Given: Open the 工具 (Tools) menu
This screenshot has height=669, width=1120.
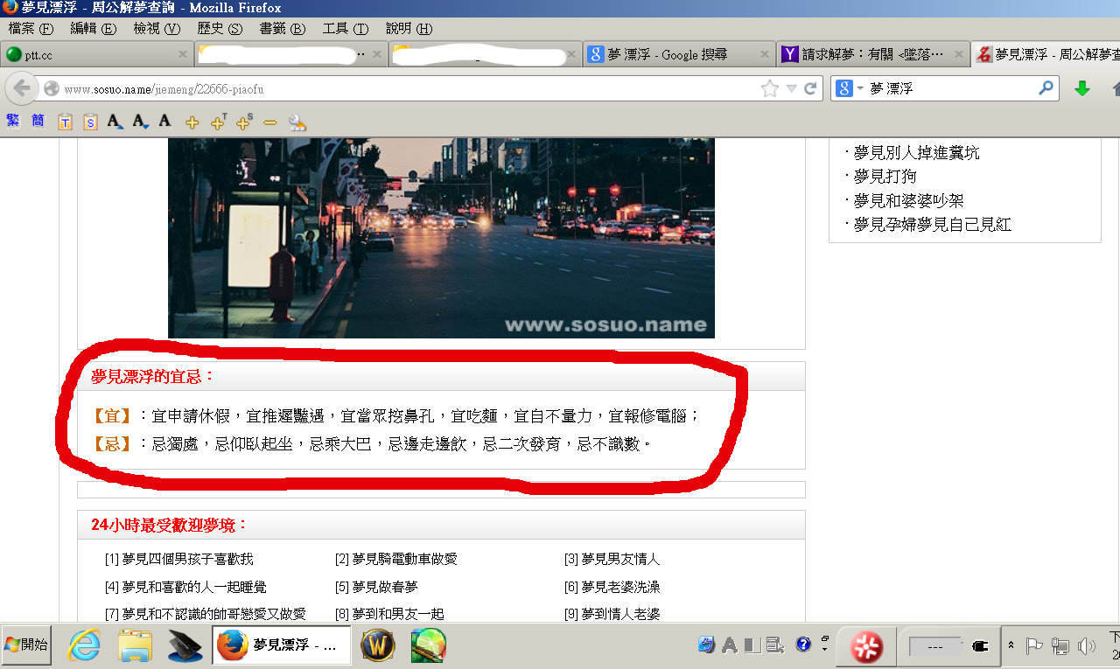Looking at the screenshot, I should click(345, 28).
